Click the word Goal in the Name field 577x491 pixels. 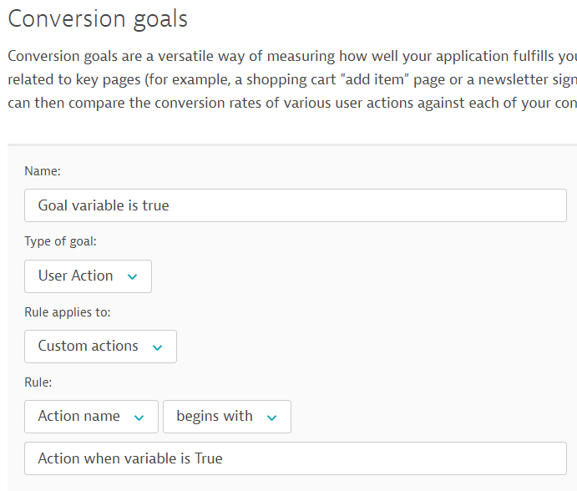point(53,205)
